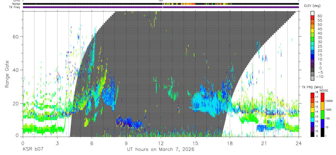Click x-axis tick label '24'
This screenshot has width=336, height=155.
point(299,143)
